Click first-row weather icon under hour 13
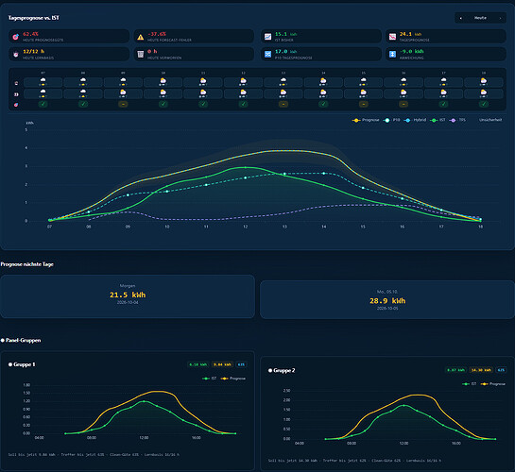515x472 pixels. 283,82
